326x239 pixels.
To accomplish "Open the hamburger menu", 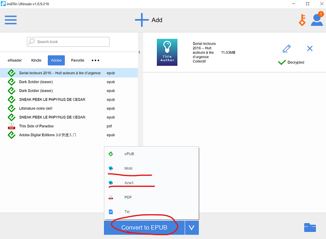I will (x=10, y=20).
